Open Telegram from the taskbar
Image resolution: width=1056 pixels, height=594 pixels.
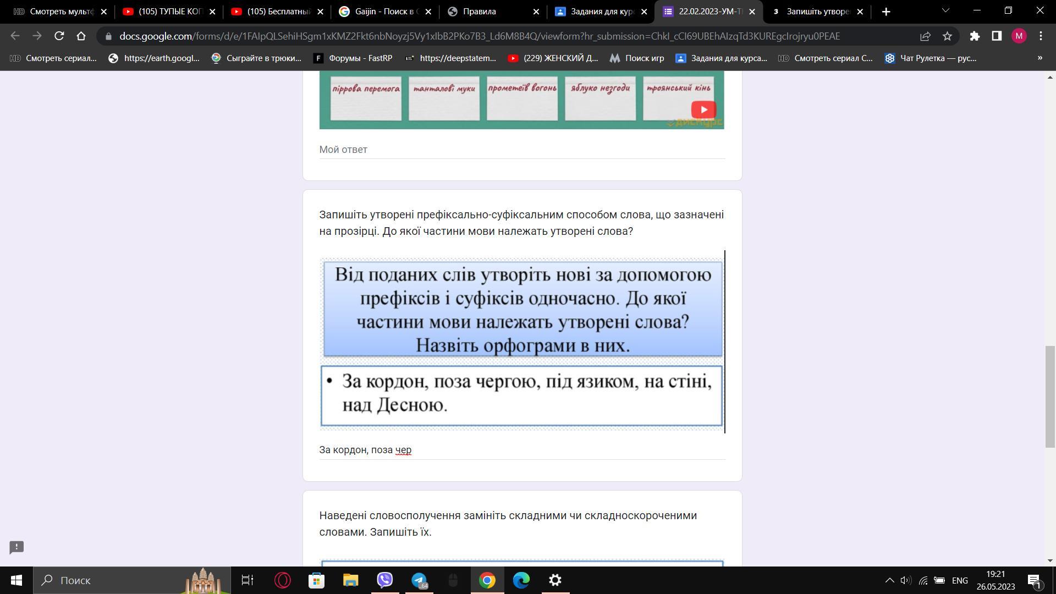coord(420,580)
